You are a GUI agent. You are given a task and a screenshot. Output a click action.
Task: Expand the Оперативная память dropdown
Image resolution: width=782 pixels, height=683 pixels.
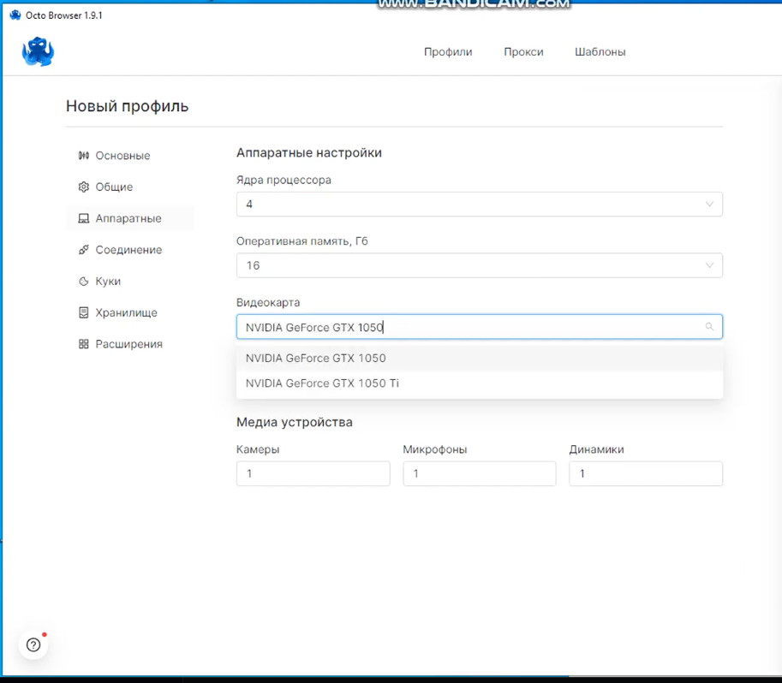(709, 265)
